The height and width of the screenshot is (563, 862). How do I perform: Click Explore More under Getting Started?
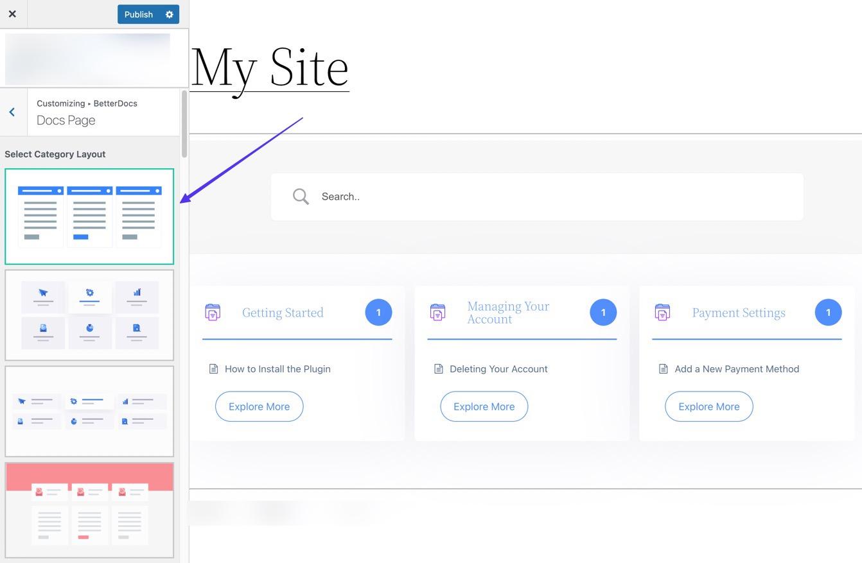tap(259, 406)
